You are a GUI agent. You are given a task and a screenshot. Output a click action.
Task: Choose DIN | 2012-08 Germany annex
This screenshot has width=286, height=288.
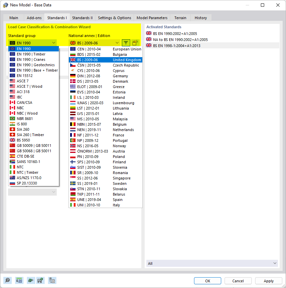[x=105, y=76]
